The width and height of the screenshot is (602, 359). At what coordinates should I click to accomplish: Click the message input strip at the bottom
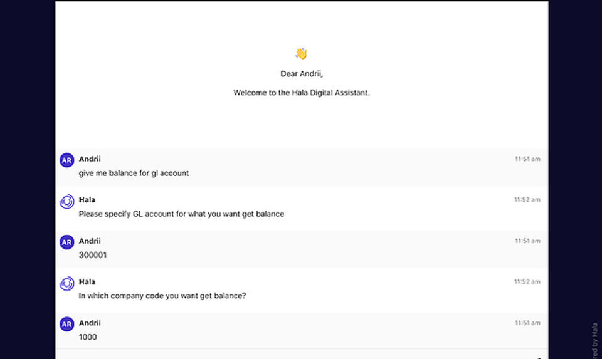coord(302,355)
